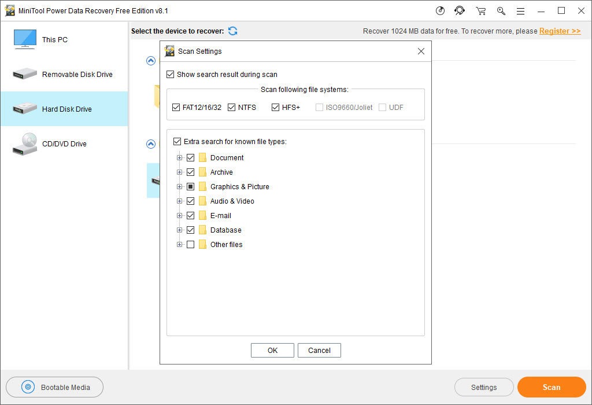The image size is (592, 405).
Task: Select the Hard Disk Drive icon
Action: click(x=24, y=108)
